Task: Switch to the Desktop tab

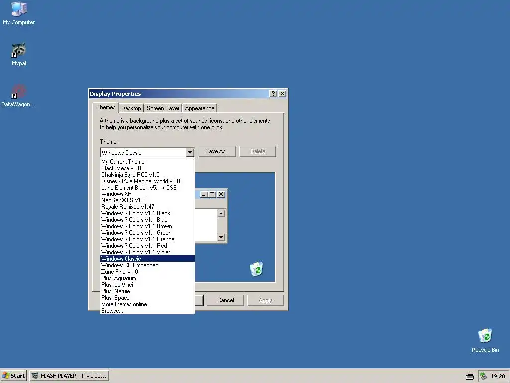Action: click(x=131, y=108)
